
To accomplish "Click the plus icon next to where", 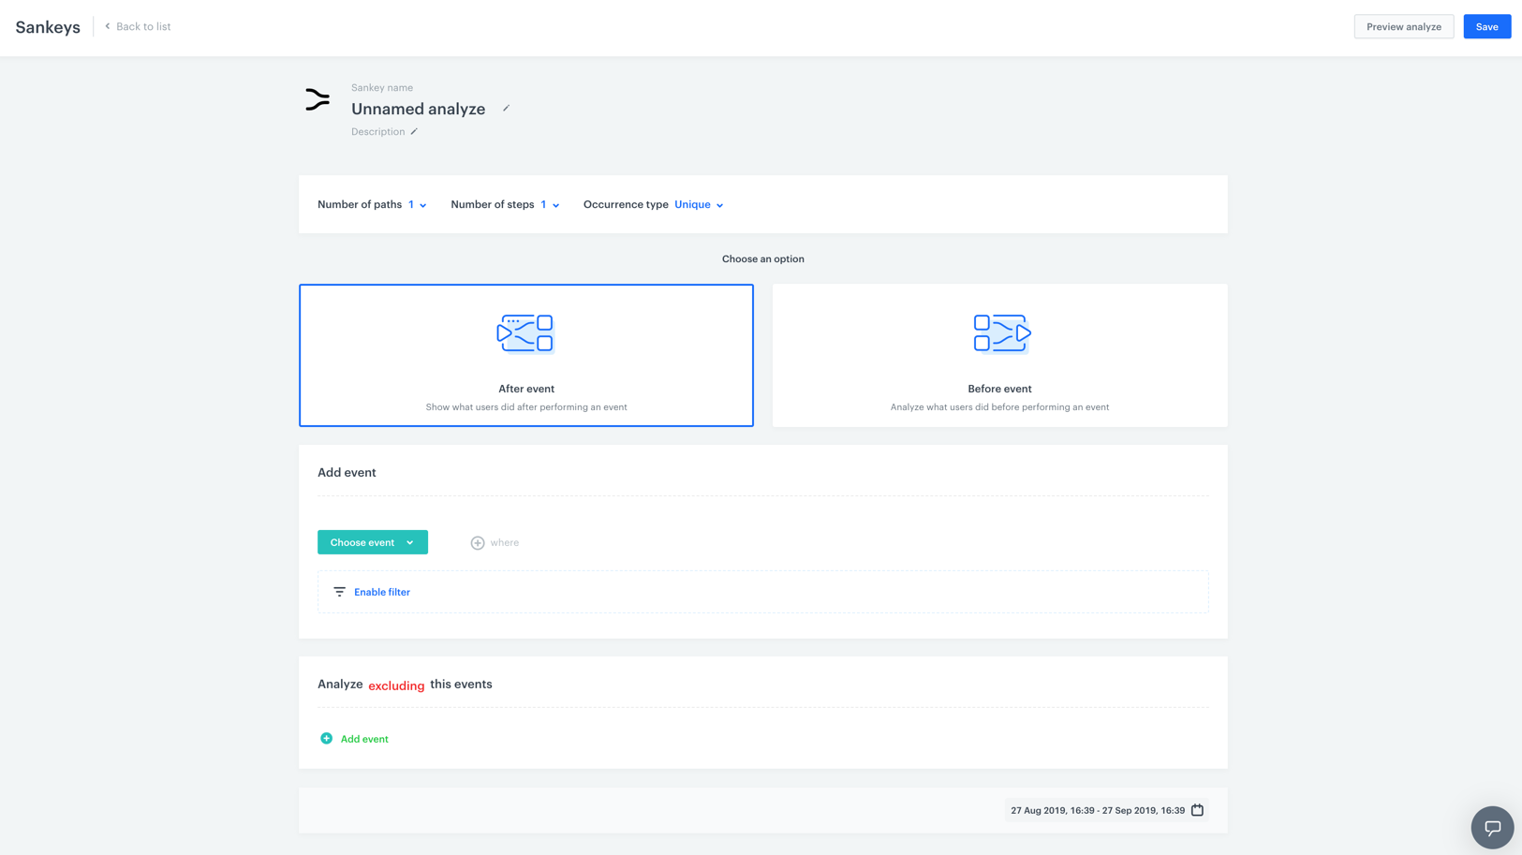I will tap(478, 543).
